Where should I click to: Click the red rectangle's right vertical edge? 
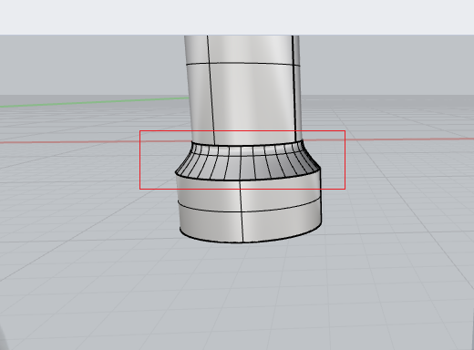coord(345,160)
